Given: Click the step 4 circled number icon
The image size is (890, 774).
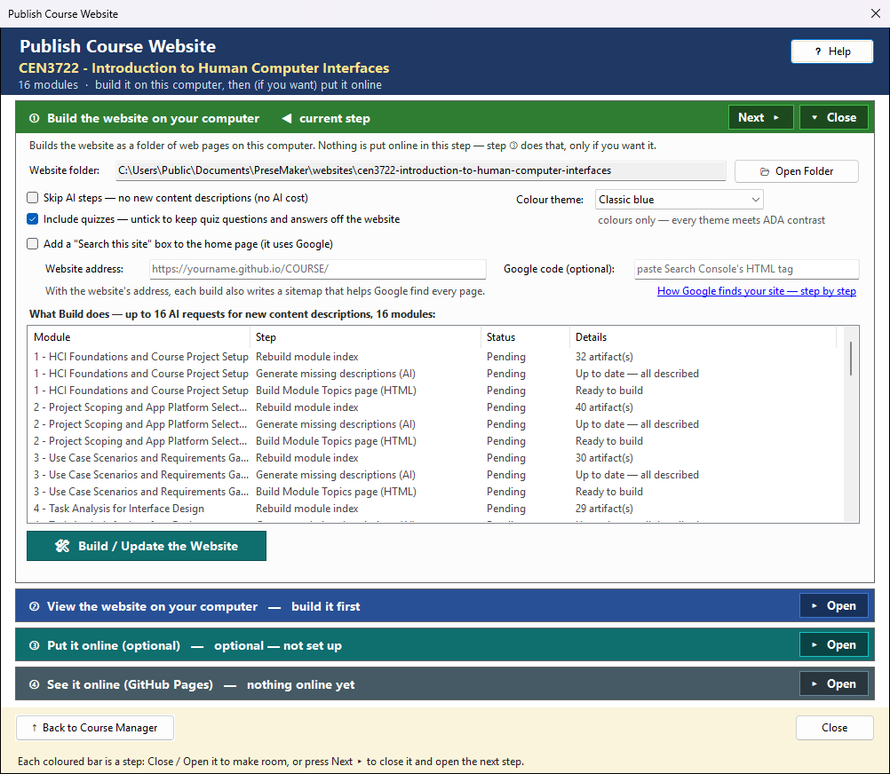Looking at the screenshot, I should point(34,685).
